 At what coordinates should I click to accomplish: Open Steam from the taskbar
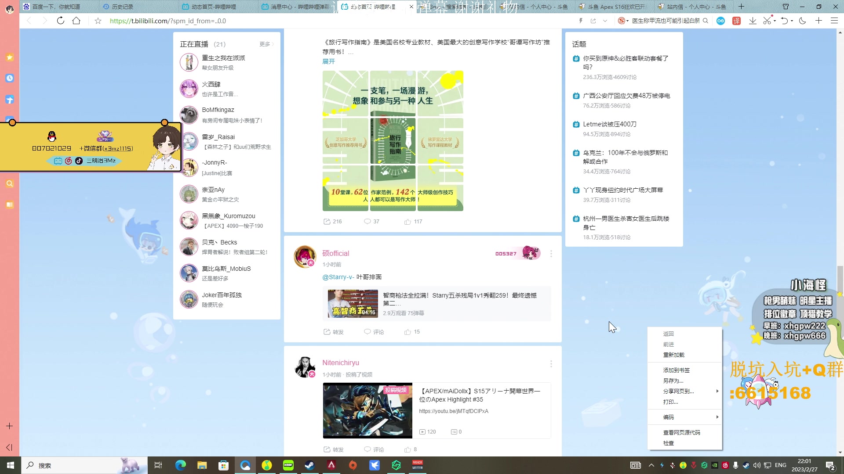[310, 465]
